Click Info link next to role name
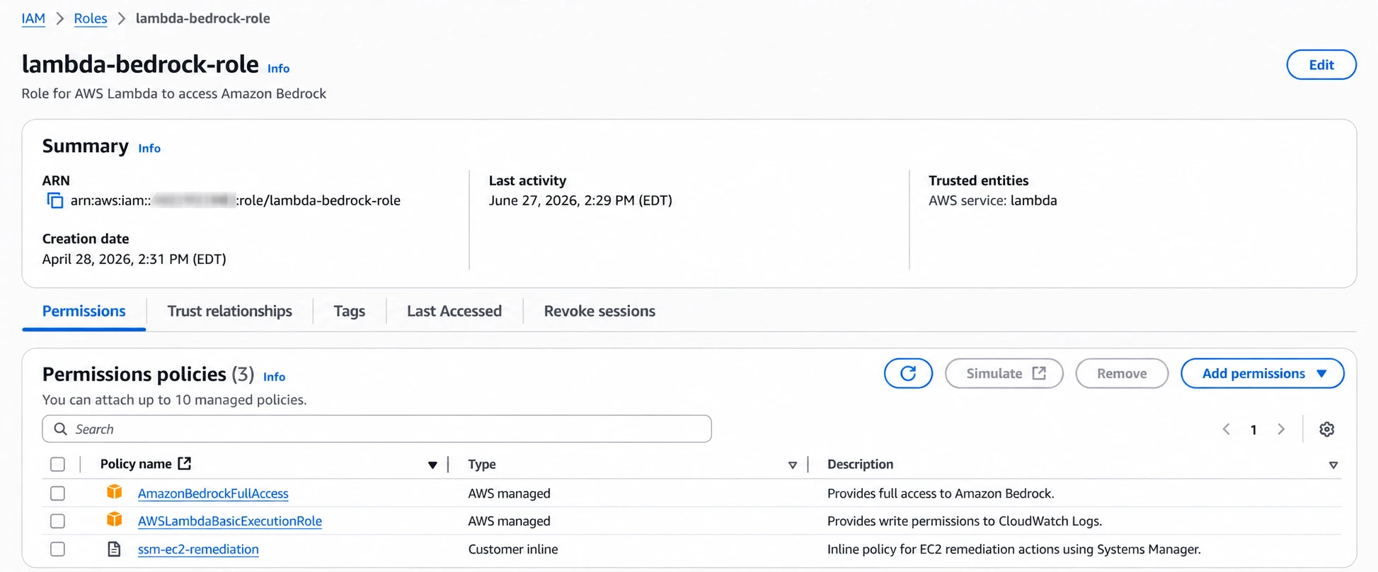 tap(278, 69)
